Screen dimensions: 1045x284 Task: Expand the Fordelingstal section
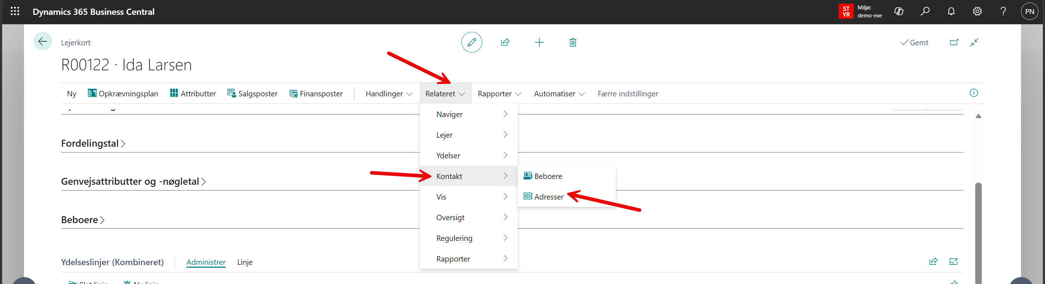93,143
